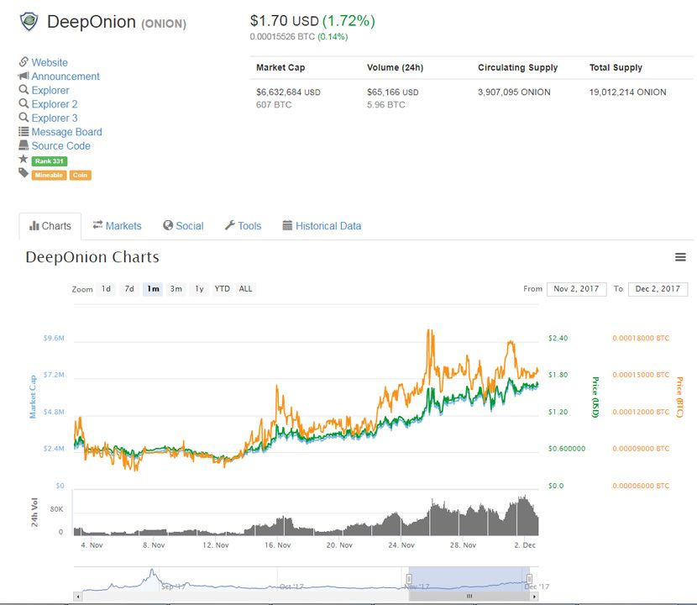Click the magnifier icon beside Explorer 2
The image size is (697, 605).
pyautogui.click(x=24, y=103)
